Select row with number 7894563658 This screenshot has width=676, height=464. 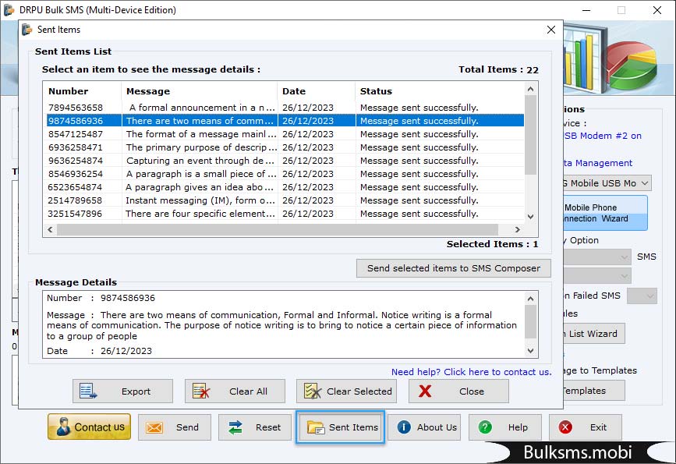click(285, 108)
